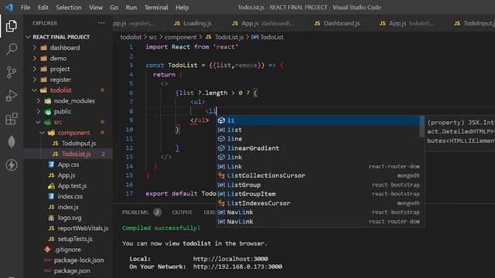Open the Selection menu

[x=69, y=7]
